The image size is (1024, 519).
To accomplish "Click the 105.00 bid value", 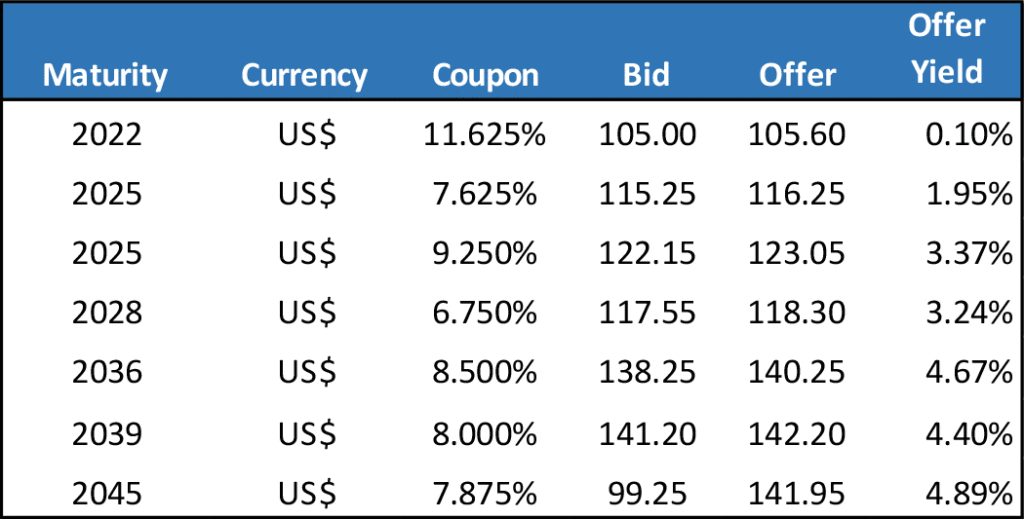I will [648, 135].
